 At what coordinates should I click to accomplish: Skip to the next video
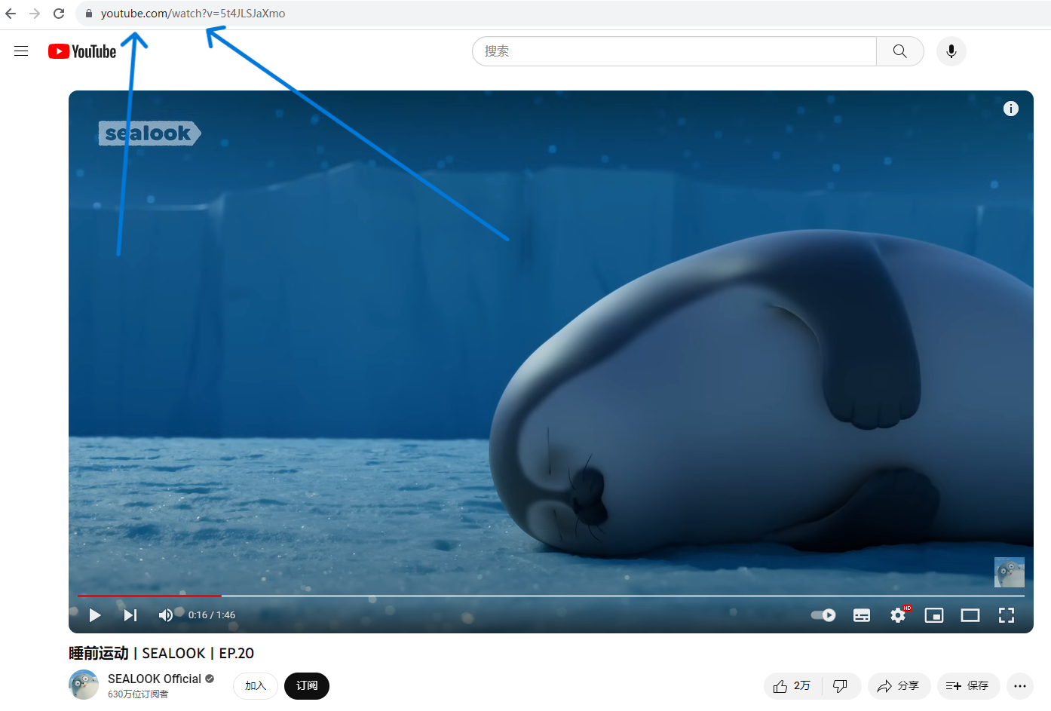[x=130, y=615]
